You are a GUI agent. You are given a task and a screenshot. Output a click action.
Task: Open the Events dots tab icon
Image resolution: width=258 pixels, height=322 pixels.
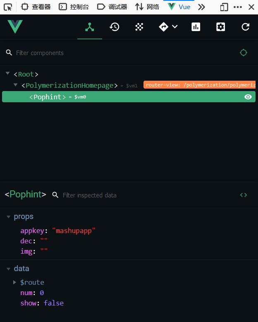[139, 27]
